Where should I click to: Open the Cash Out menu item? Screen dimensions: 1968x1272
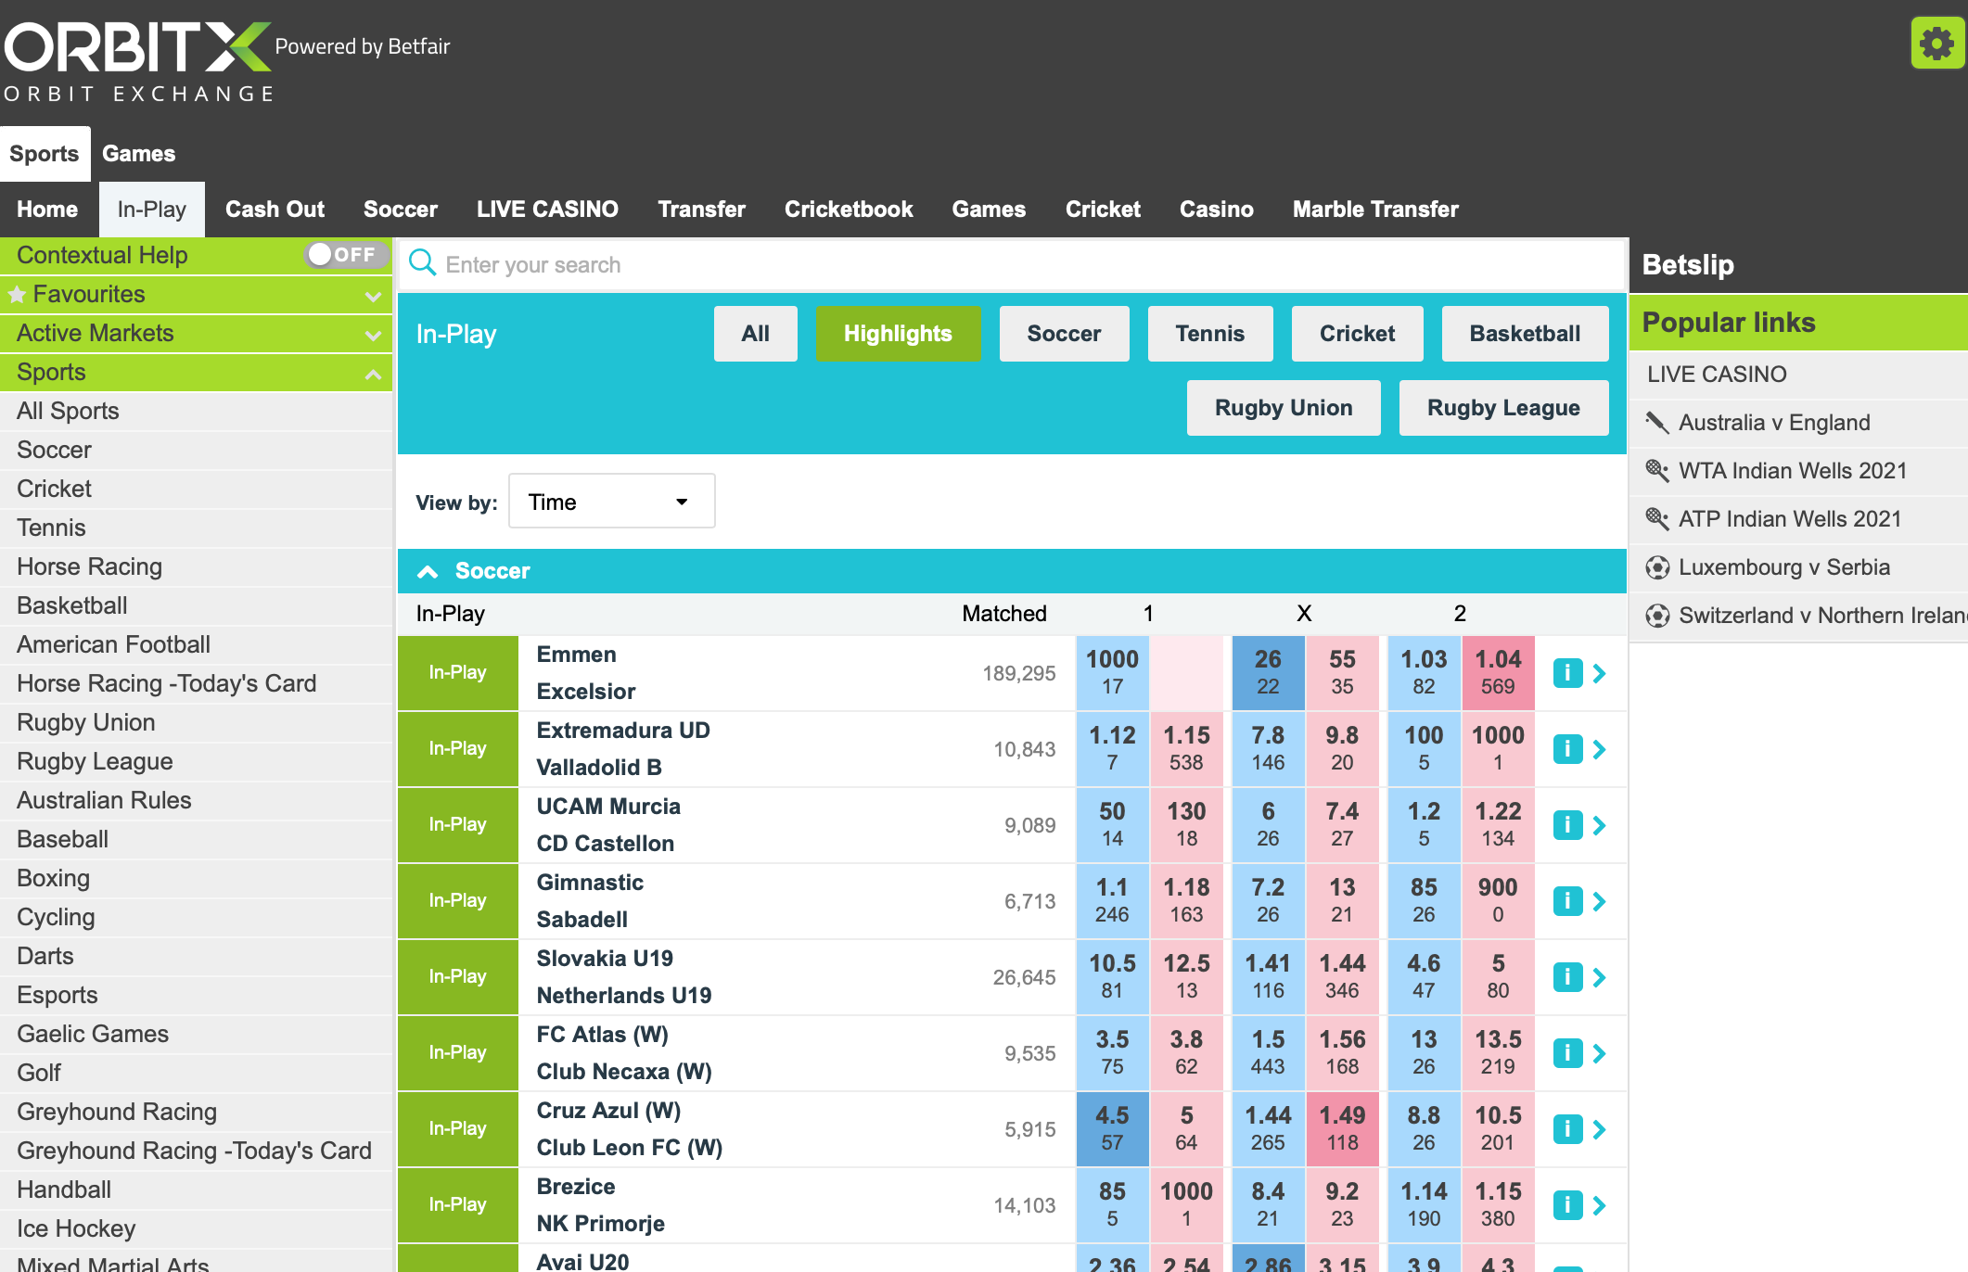coord(275,210)
